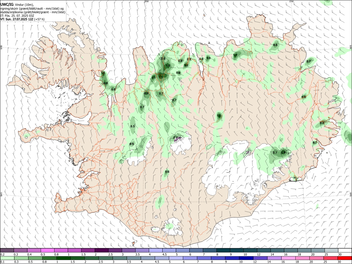This screenshot has height=264, width=352.
Task: Select lower scale light purple swatch between 14 and 16
Action: (x=274, y=258)
